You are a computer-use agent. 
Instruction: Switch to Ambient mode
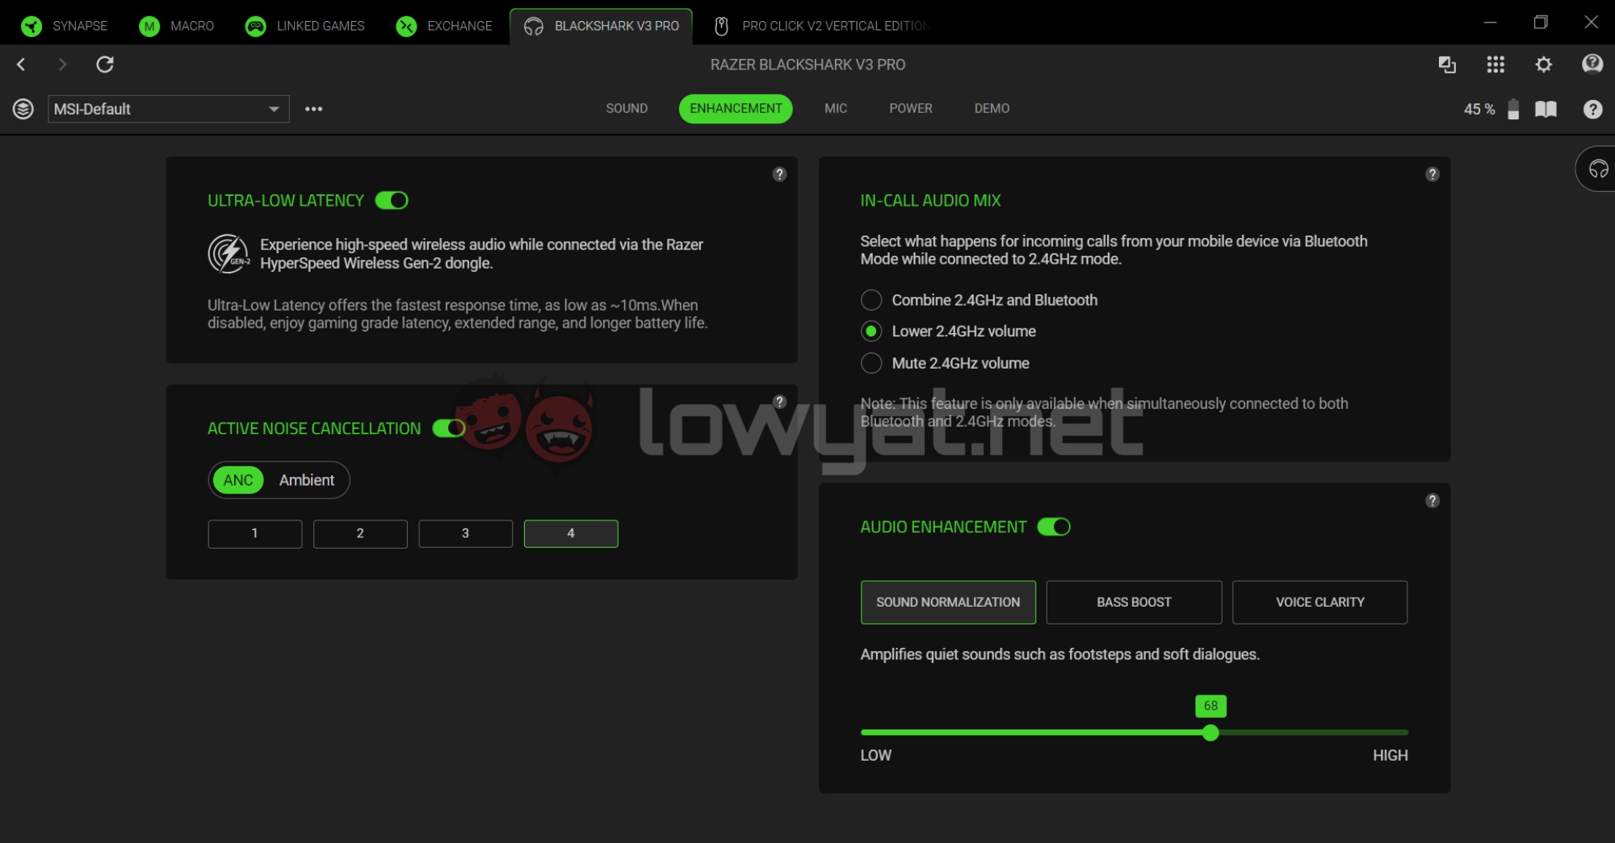307,480
